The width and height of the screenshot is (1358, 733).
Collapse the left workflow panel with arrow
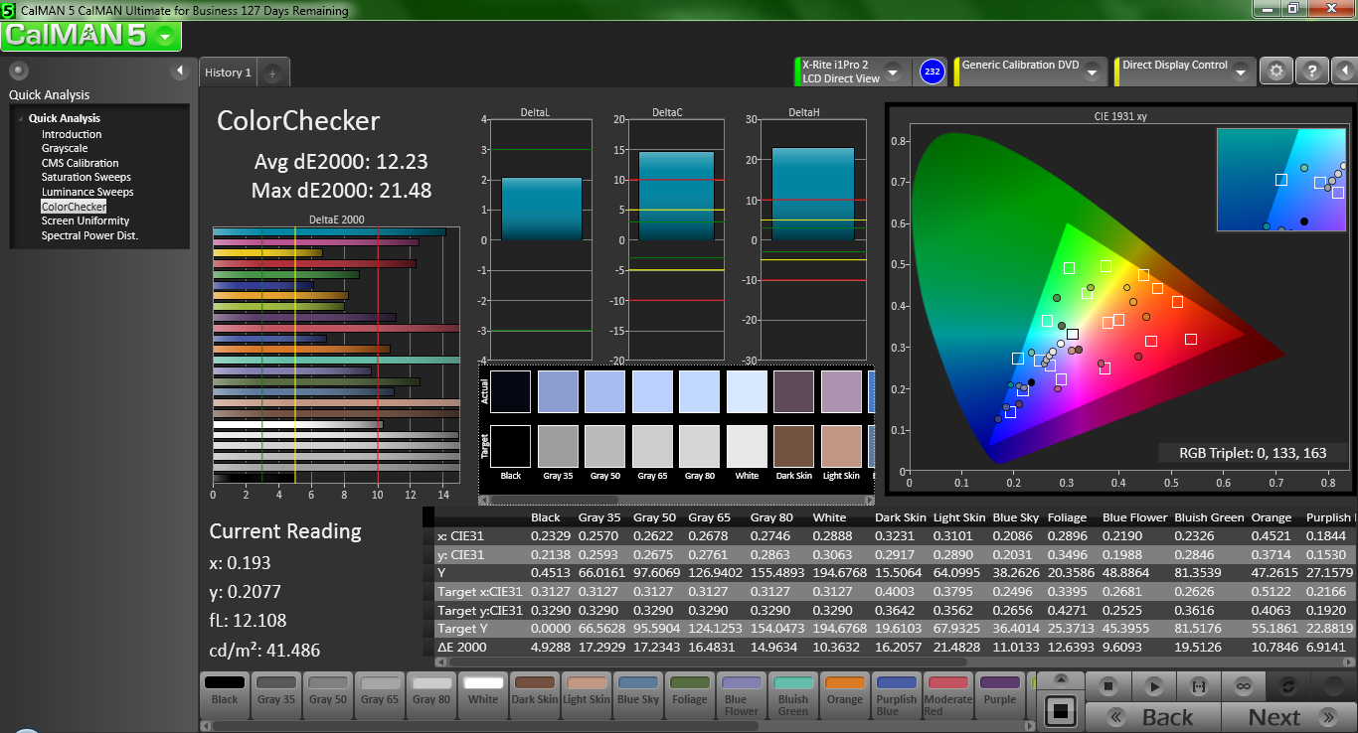pos(180,71)
